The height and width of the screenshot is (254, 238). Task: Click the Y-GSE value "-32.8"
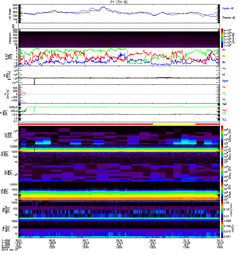click(52, 243)
